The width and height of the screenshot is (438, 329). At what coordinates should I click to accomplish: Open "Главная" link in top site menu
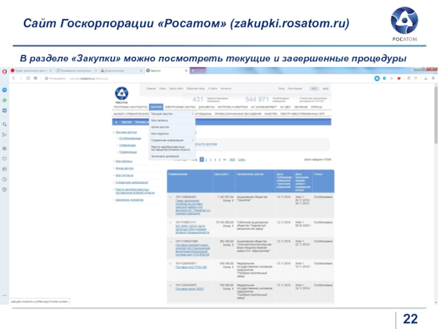click(x=151, y=89)
